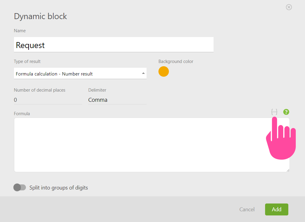This screenshot has width=305, height=222.
Task: Toggle Split into groups of digits
Action: (20, 187)
